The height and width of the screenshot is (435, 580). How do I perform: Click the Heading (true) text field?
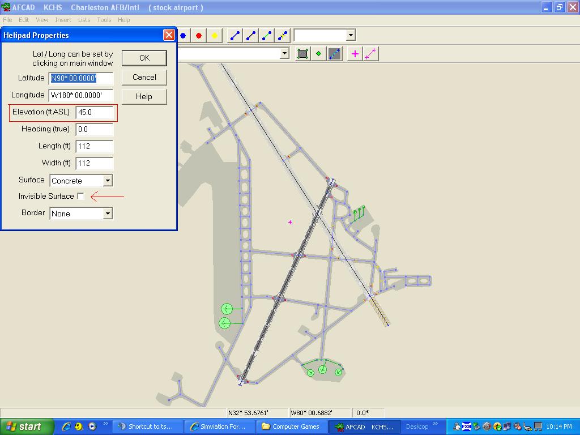pyautogui.click(x=94, y=129)
